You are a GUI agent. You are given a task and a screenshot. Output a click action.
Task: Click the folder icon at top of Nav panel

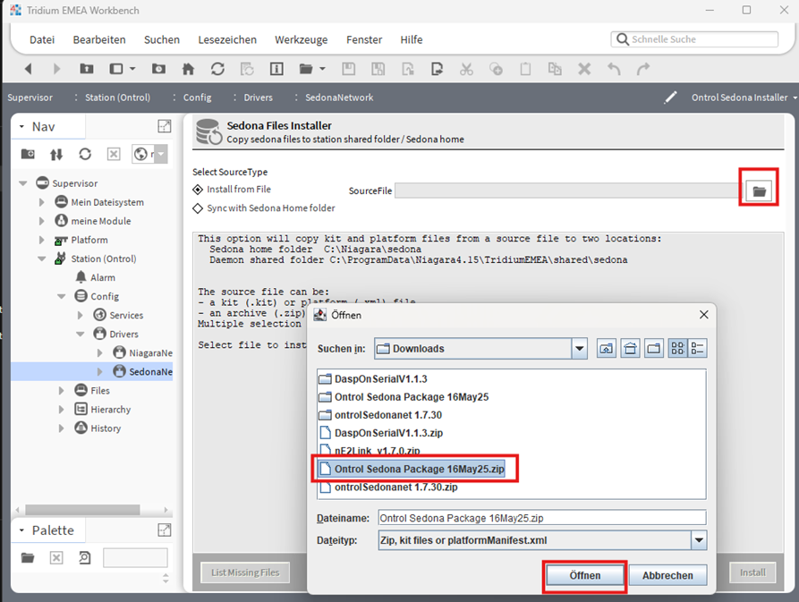pos(28,154)
